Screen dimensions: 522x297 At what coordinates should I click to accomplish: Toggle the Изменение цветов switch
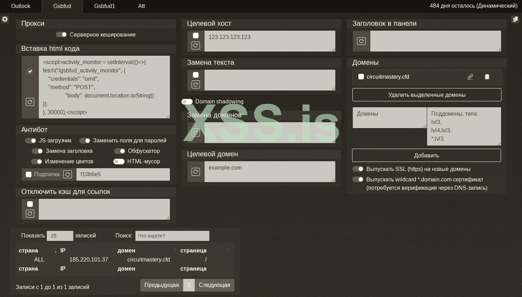tap(37, 162)
